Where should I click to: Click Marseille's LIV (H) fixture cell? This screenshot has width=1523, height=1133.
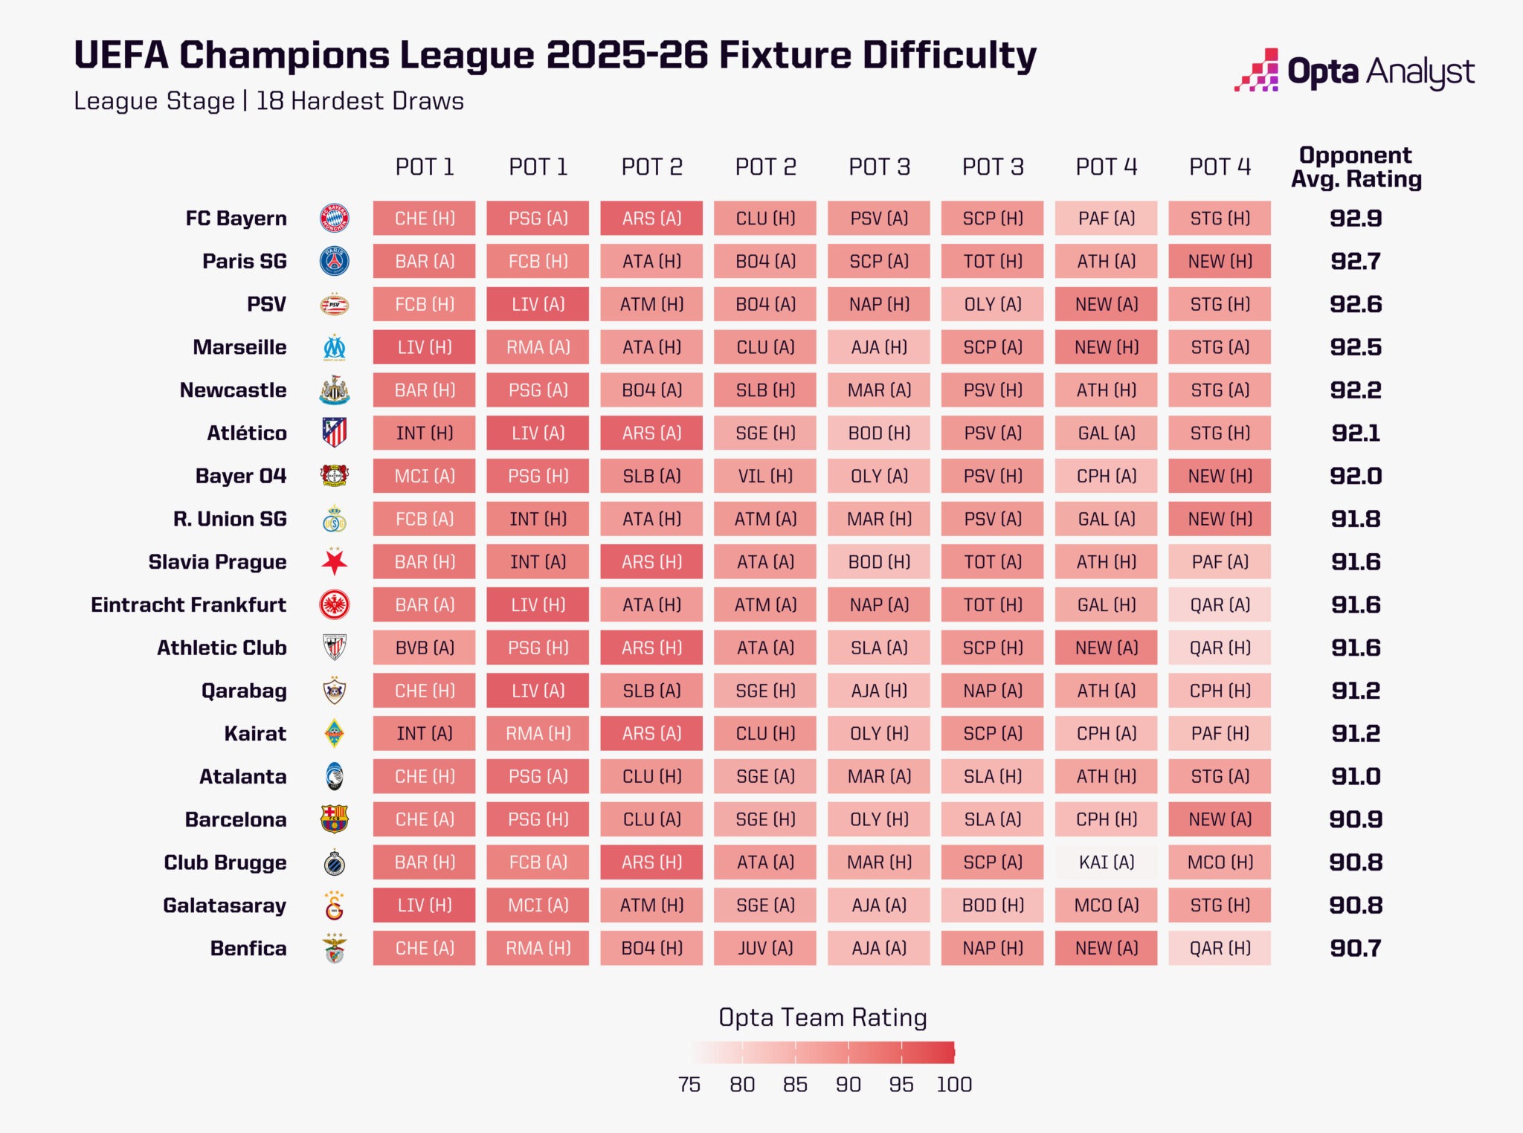pos(424,347)
